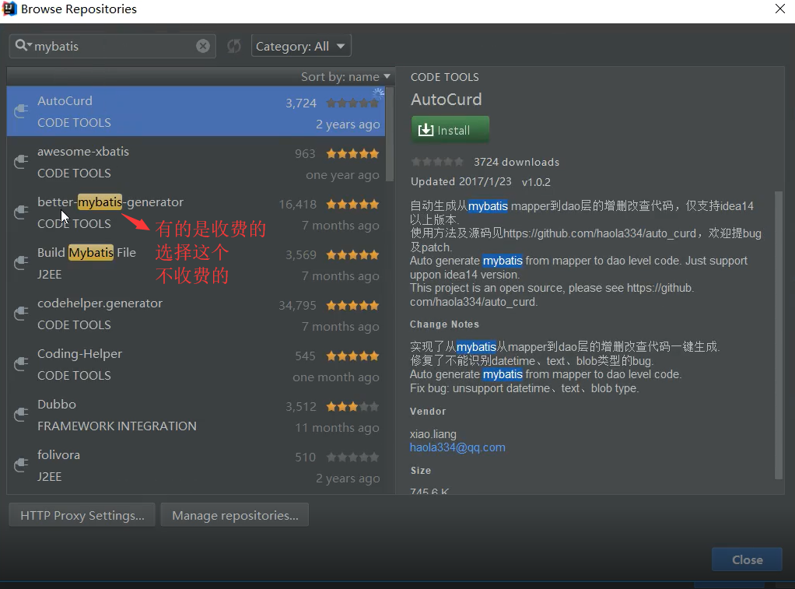Clear the mybatis search text
Viewport: 795px width, 589px height.
pos(203,46)
